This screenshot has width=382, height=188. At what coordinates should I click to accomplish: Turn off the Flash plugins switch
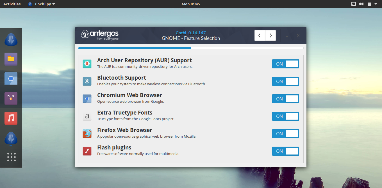pyautogui.click(x=285, y=151)
